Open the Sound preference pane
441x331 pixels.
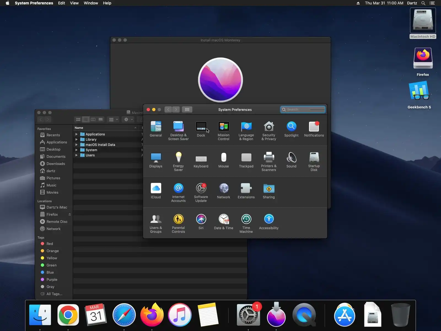291,160
